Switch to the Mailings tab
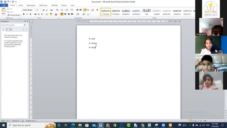The height and width of the screenshot is (128, 227). point(54,5)
